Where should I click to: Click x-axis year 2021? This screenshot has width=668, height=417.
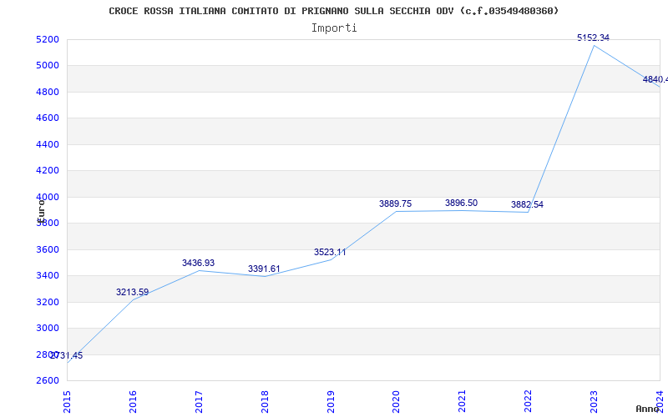[462, 401]
